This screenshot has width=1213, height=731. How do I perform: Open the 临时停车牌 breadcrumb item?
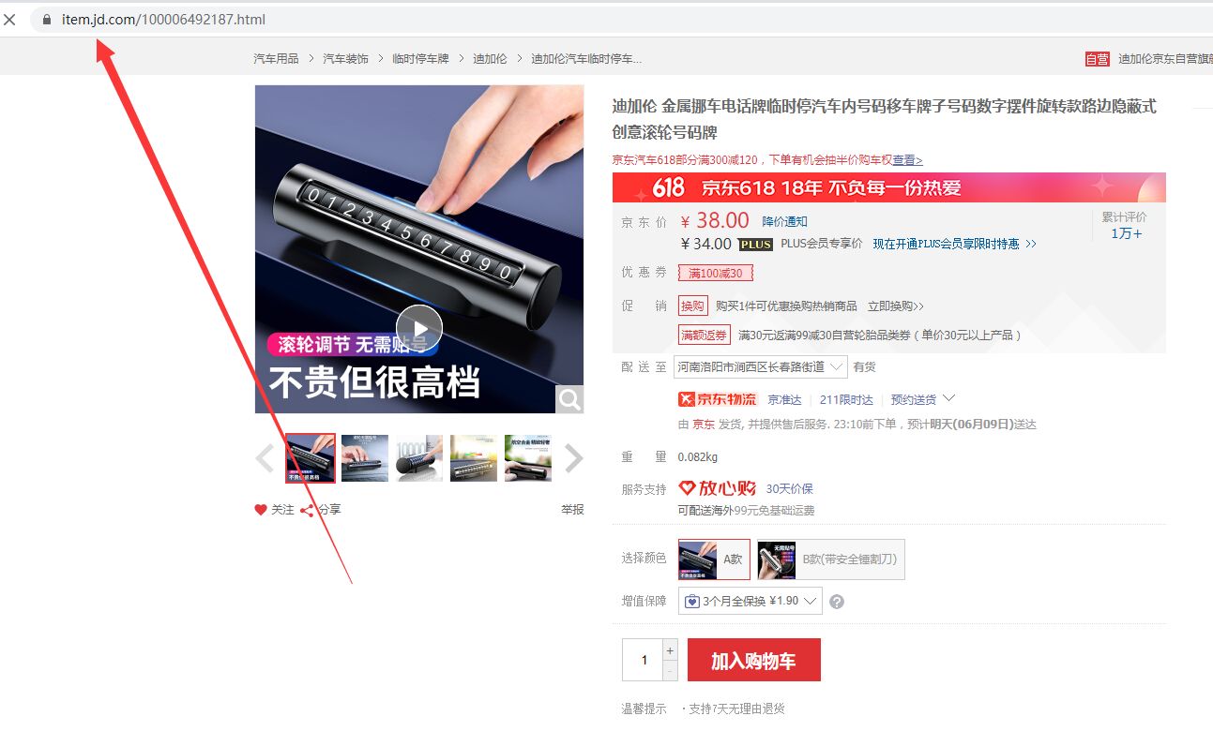click(420, 58)
